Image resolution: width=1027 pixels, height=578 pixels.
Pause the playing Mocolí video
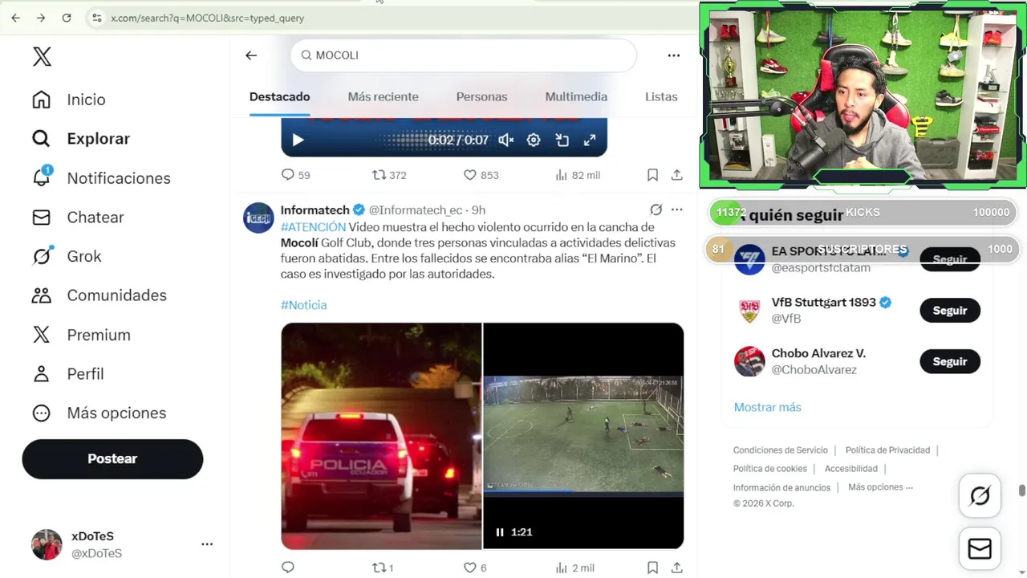[x=500, y=531]
